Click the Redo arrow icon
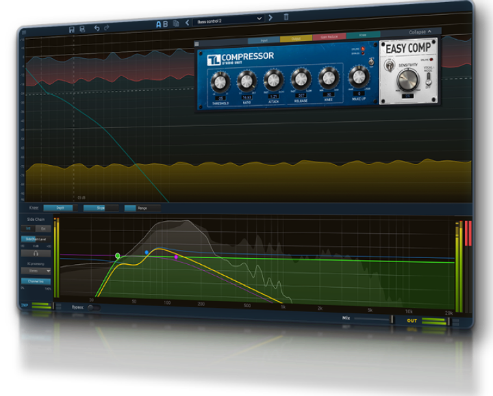The height and width of the screenshot is (396, 493). (107, 27)
